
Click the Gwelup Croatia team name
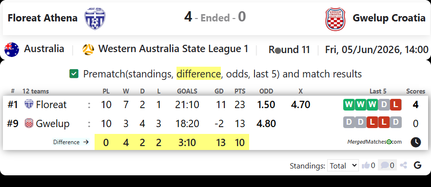tap(389, 18)
